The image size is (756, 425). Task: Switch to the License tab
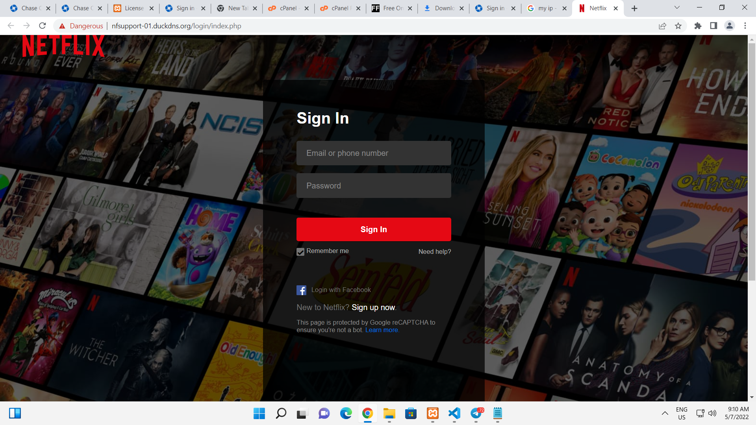(x=134, y=8)
